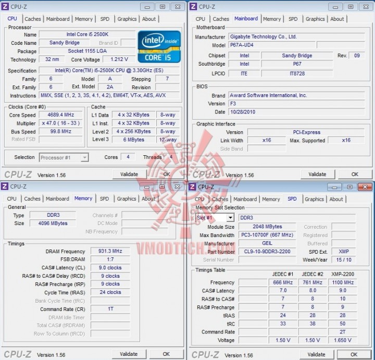Select Memory tab in the Mainboard window

click(x=272, y=19)
